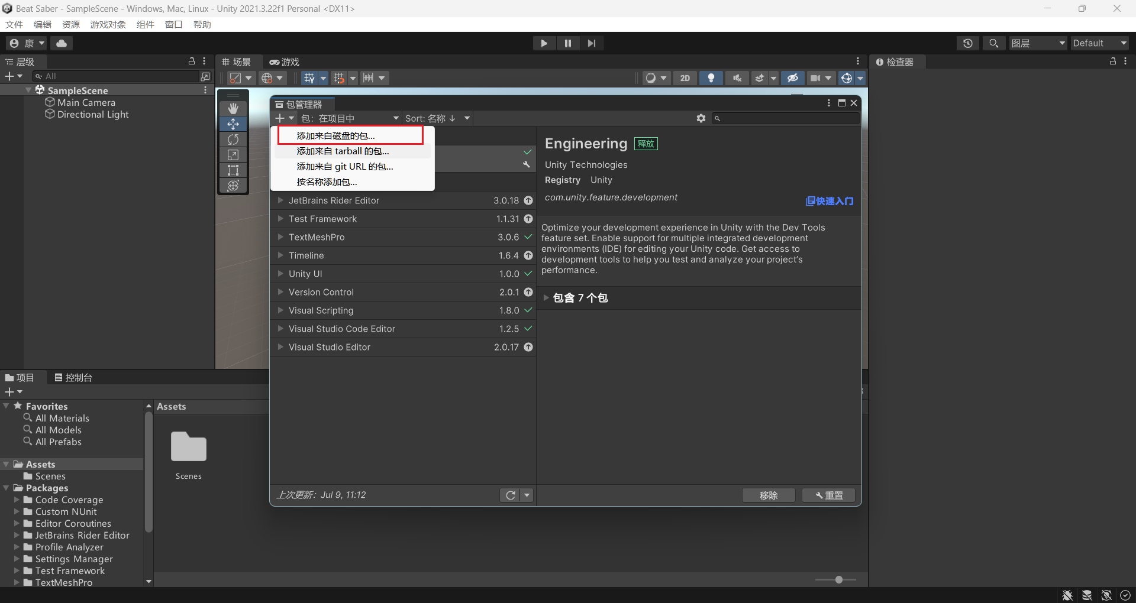
Task: Switch to the 游戏 tab
Action: click(x=285, y=61)
